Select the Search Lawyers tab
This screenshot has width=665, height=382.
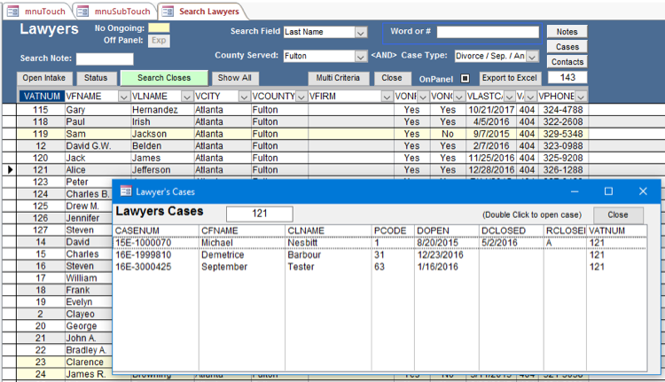tap(203, 11)
